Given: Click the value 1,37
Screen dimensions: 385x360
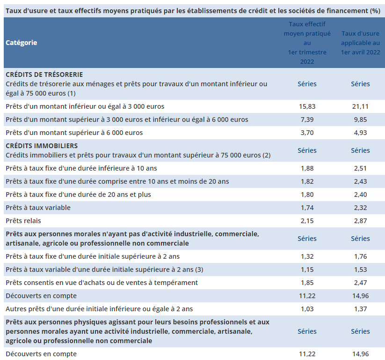Looking at the screenshot, I should (x=360, y=309).
